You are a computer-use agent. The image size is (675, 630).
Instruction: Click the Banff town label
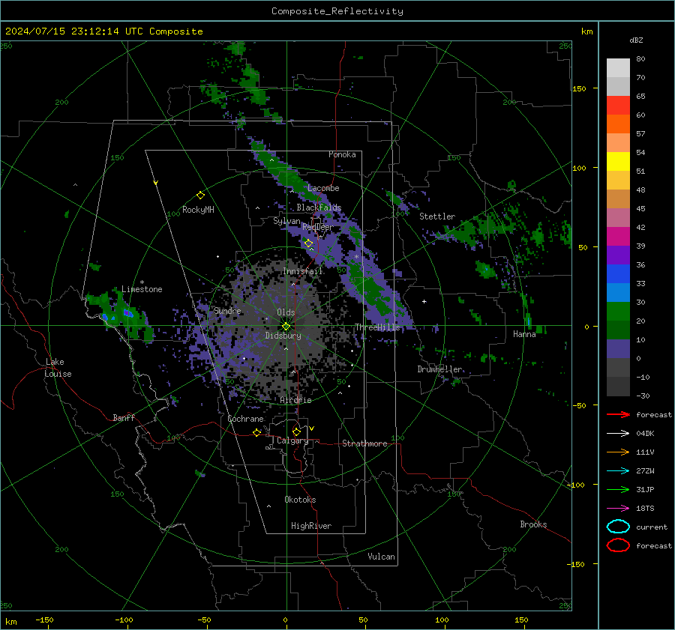pyautogui.click(x=124, y=418)
